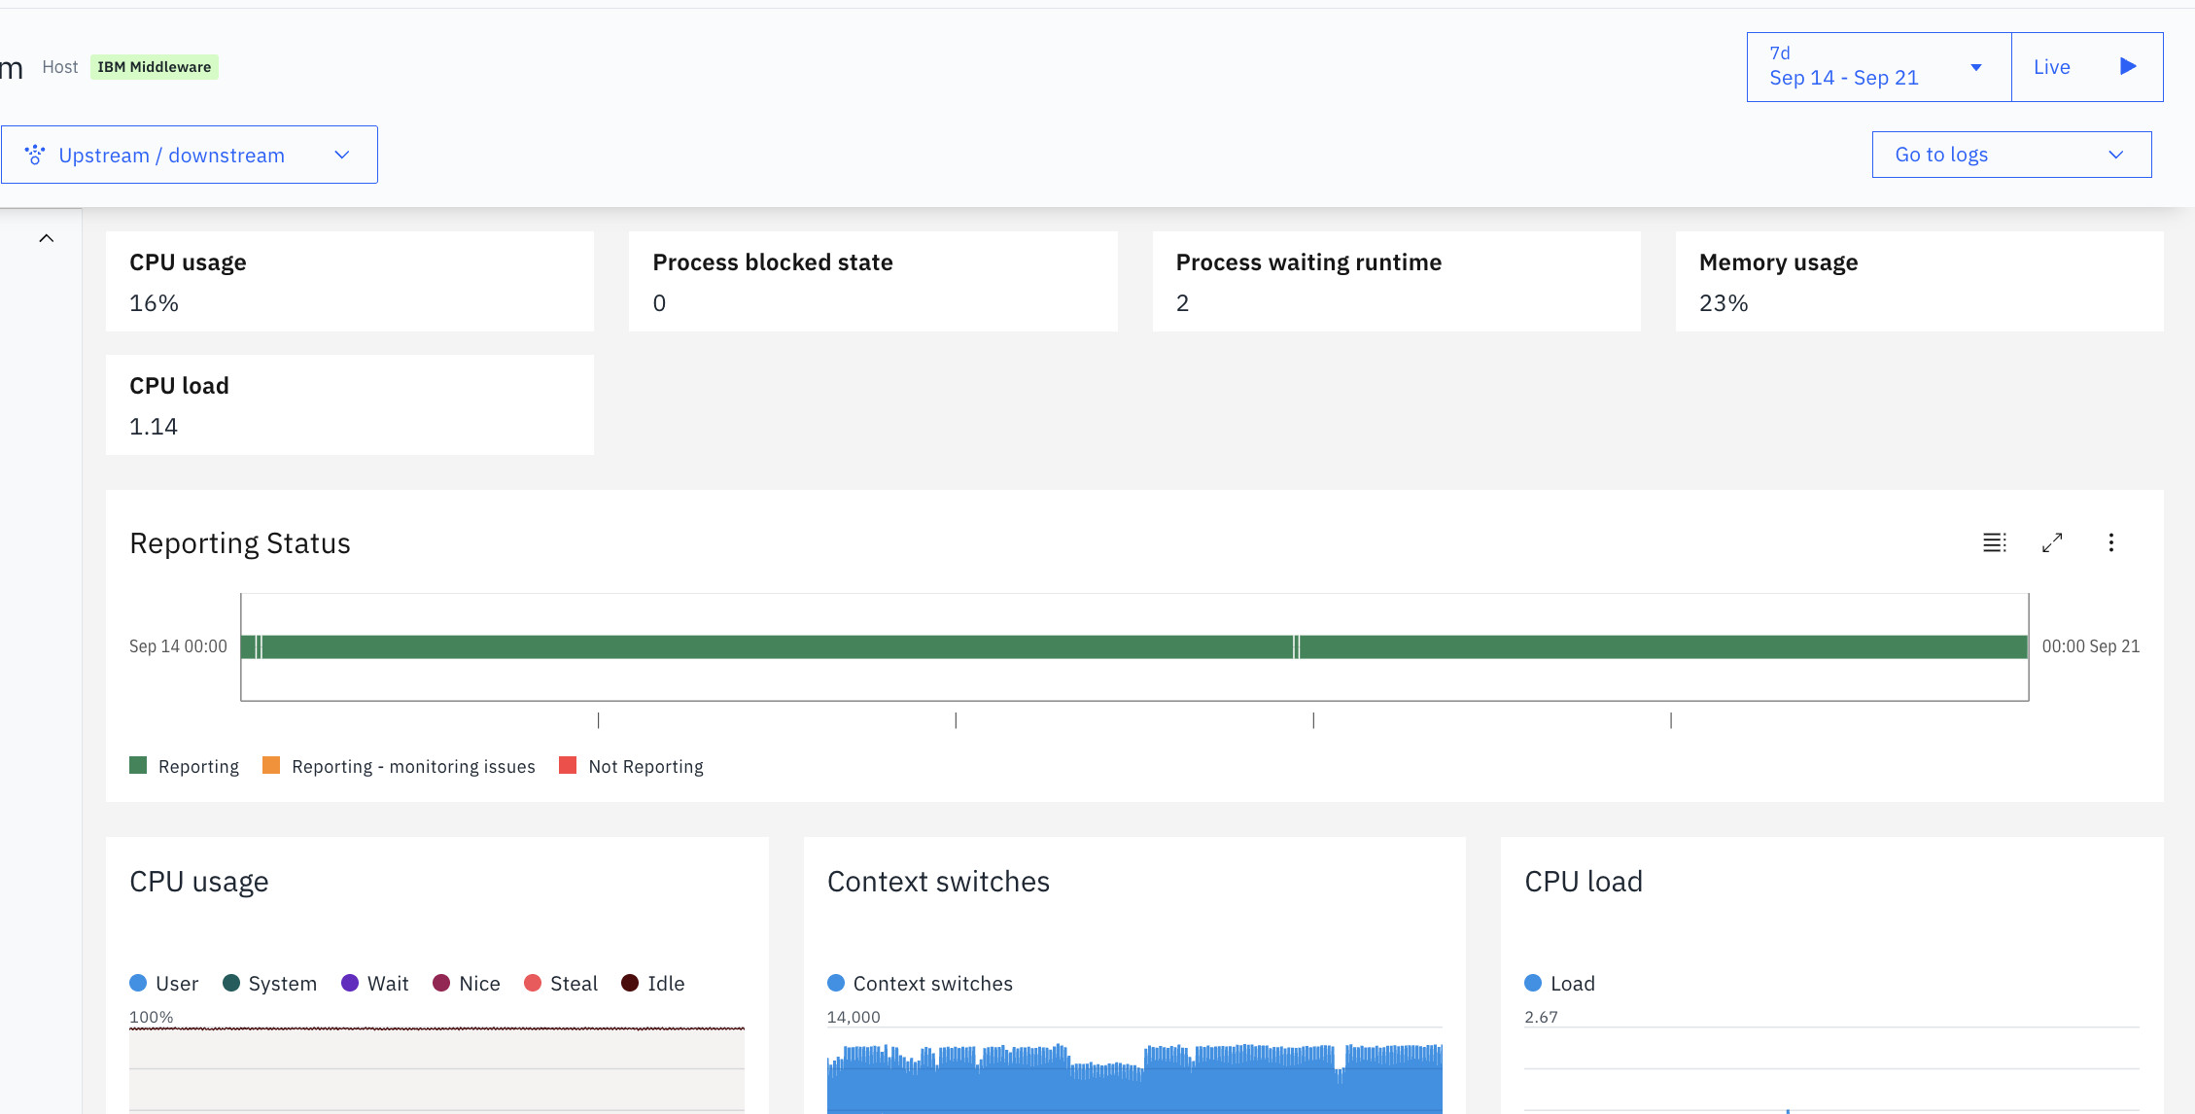This screenshot has width=2195, height=1114.
Task: Toggle User series in CPU usage legend
Action: pyautogui.click(x=163, y=984)
